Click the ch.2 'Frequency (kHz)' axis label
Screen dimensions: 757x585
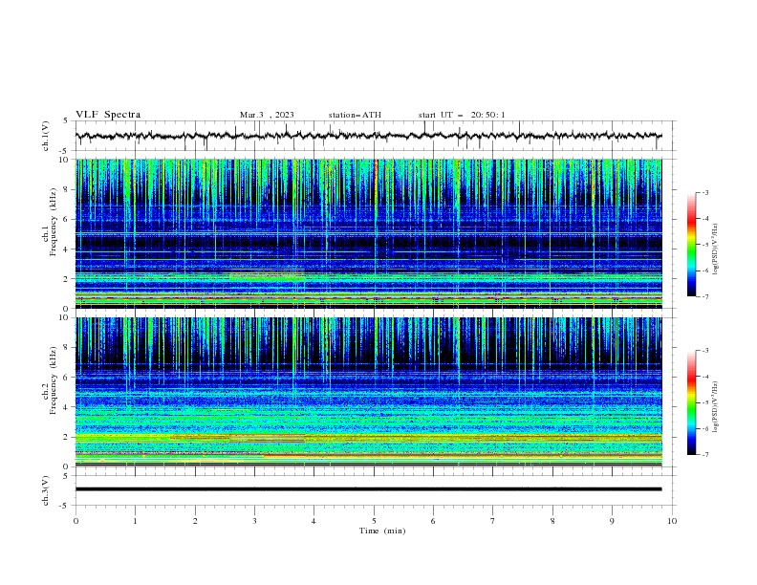(x=54, y=380)
